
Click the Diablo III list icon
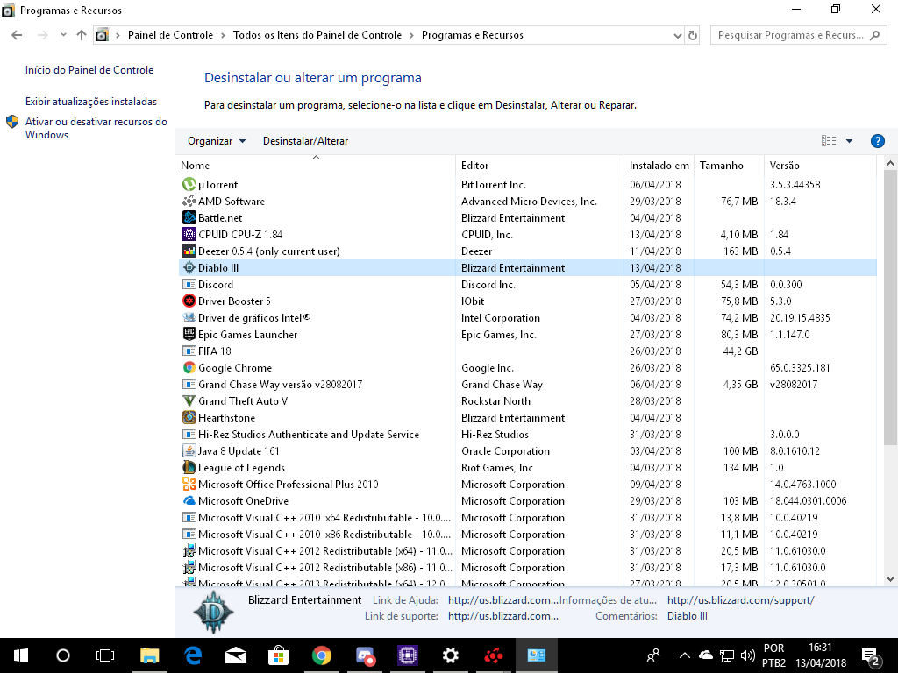[x=189, y=267]
